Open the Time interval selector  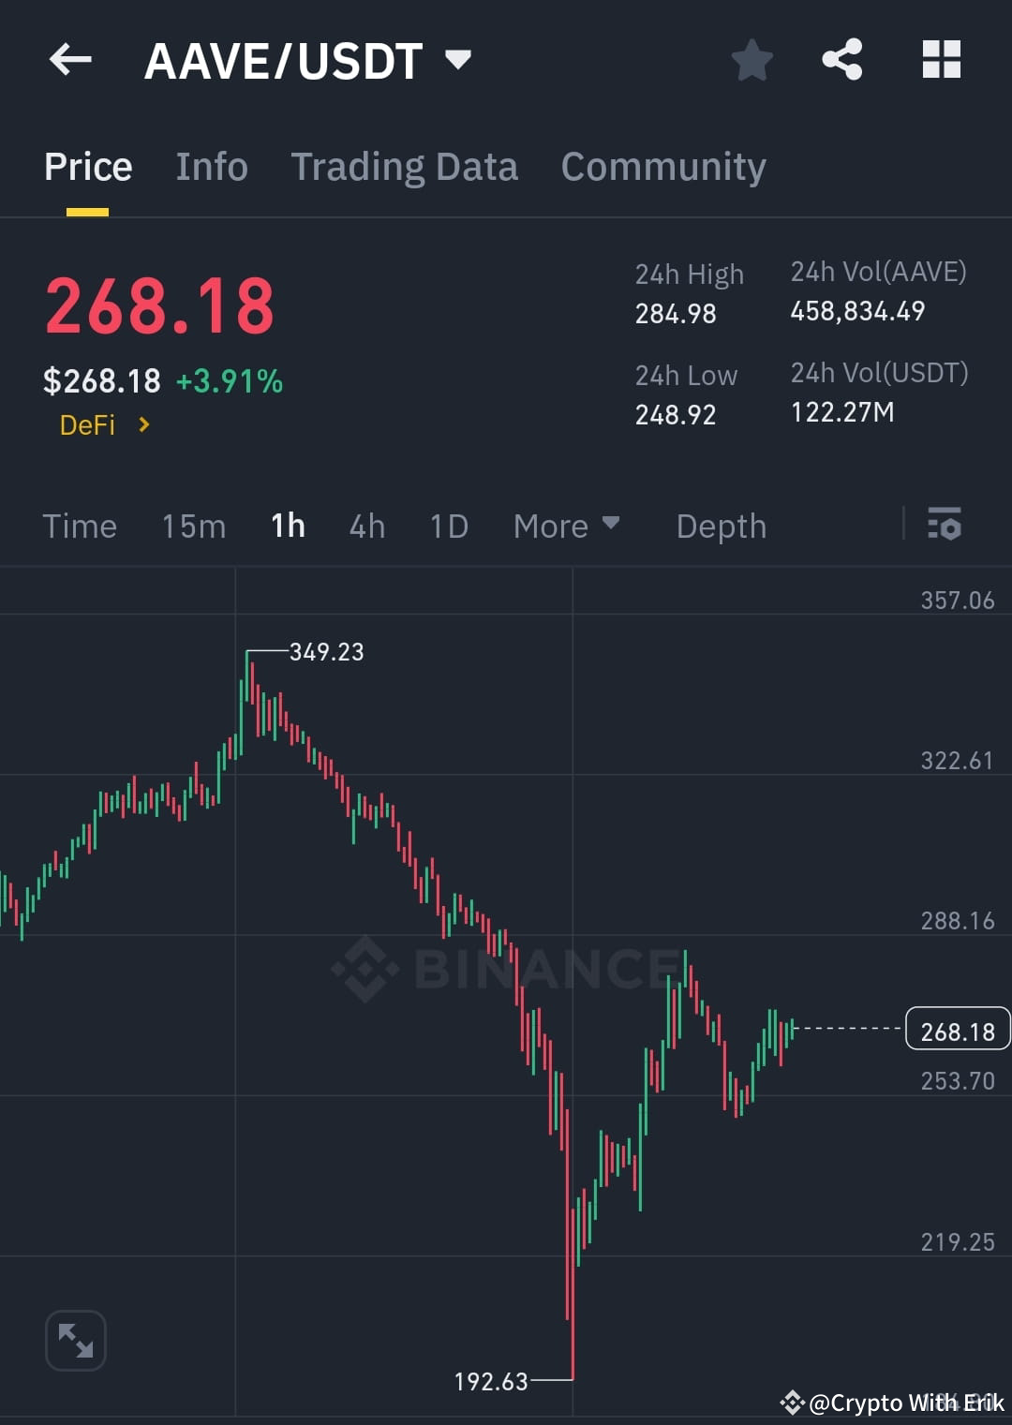pyautogui.click(x=80, y=526)
